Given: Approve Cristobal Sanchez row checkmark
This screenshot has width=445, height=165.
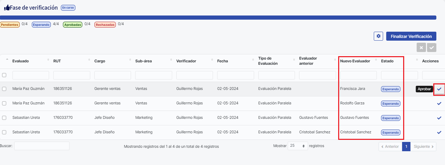Looking at the screenshot, I should pos(439,132).
